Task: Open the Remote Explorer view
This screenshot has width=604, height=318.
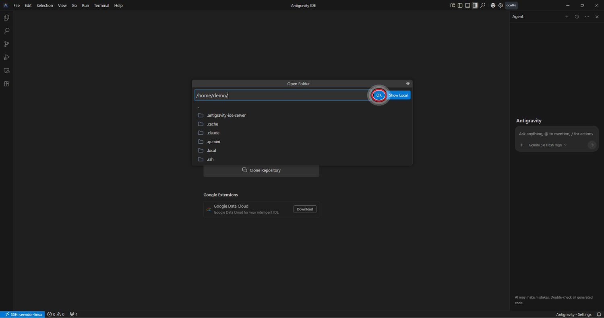Action: point(6,71)
